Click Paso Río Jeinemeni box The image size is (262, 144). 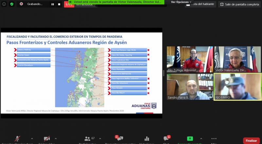(x=129, y=83)
